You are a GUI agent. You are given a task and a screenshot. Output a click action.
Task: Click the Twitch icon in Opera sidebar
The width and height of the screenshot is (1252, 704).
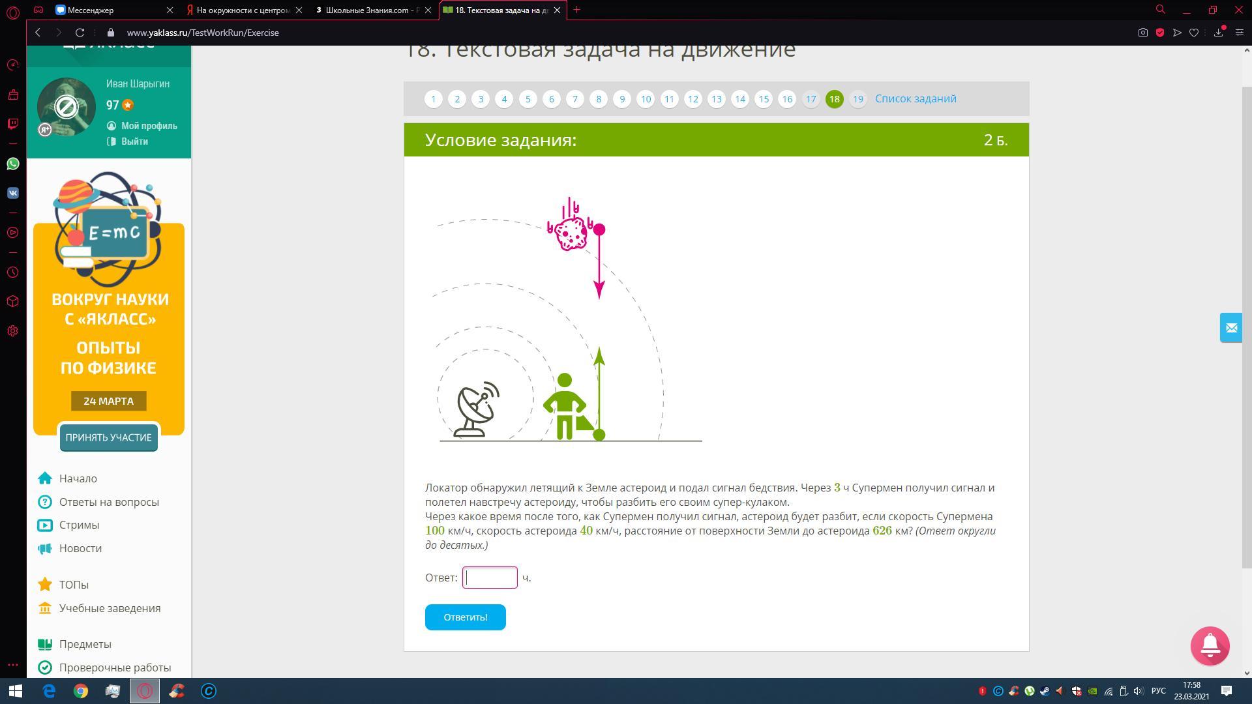point(13,123)
